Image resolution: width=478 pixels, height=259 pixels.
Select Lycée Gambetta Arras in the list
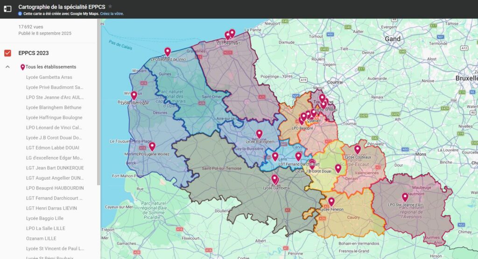pos(49,77)
